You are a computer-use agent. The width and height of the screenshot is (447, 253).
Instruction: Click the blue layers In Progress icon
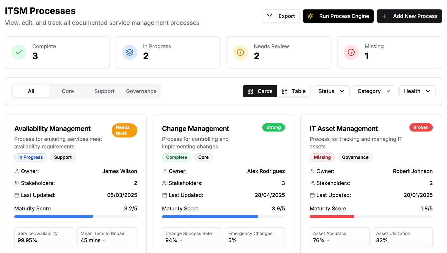[x=130, y=52]
